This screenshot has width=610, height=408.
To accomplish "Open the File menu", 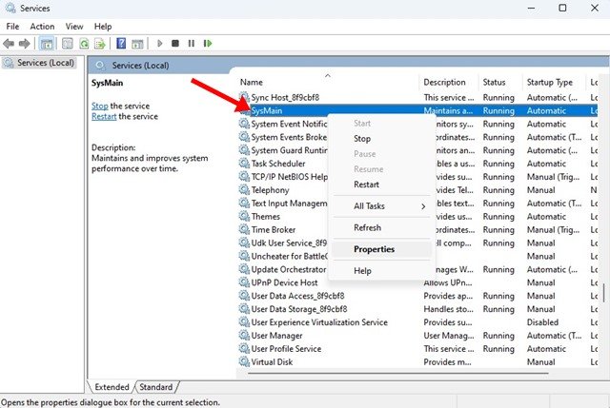I will coord(12,27).
